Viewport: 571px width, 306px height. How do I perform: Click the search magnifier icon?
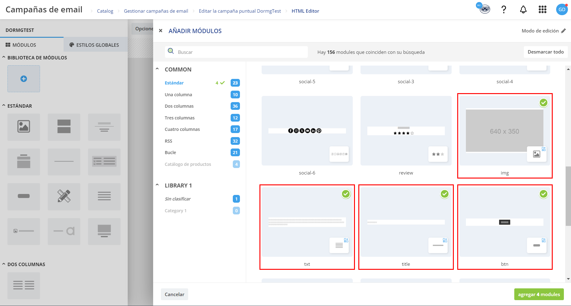pos(170,51)
